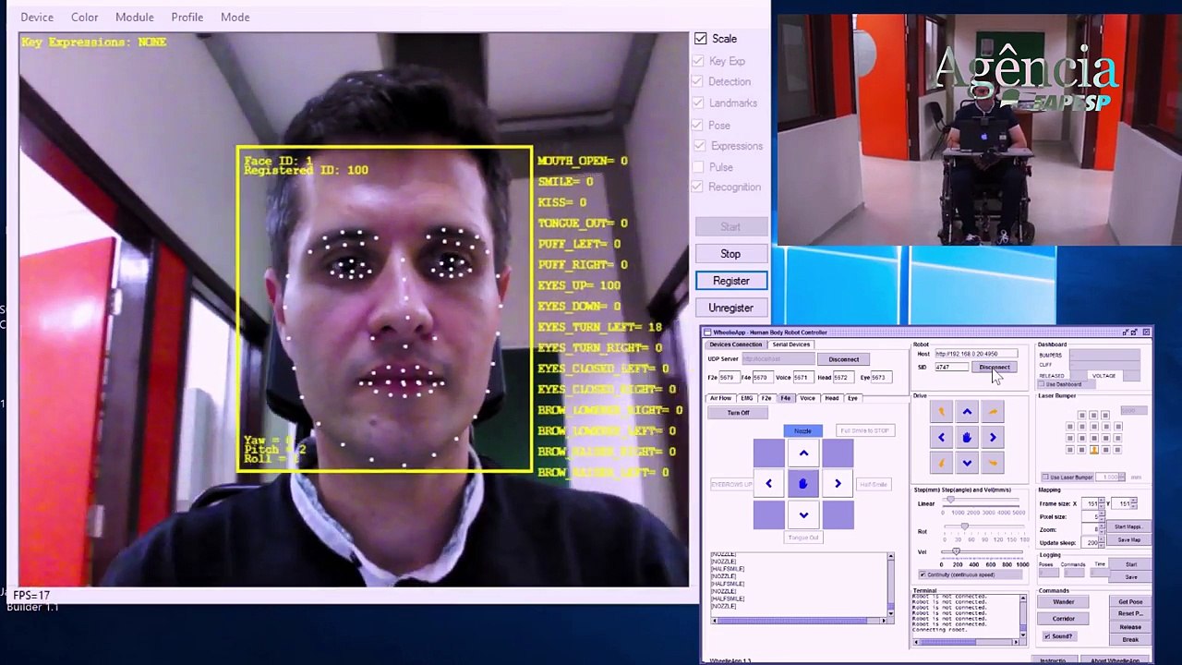Click the Release command button

[x=1130, y=627]
